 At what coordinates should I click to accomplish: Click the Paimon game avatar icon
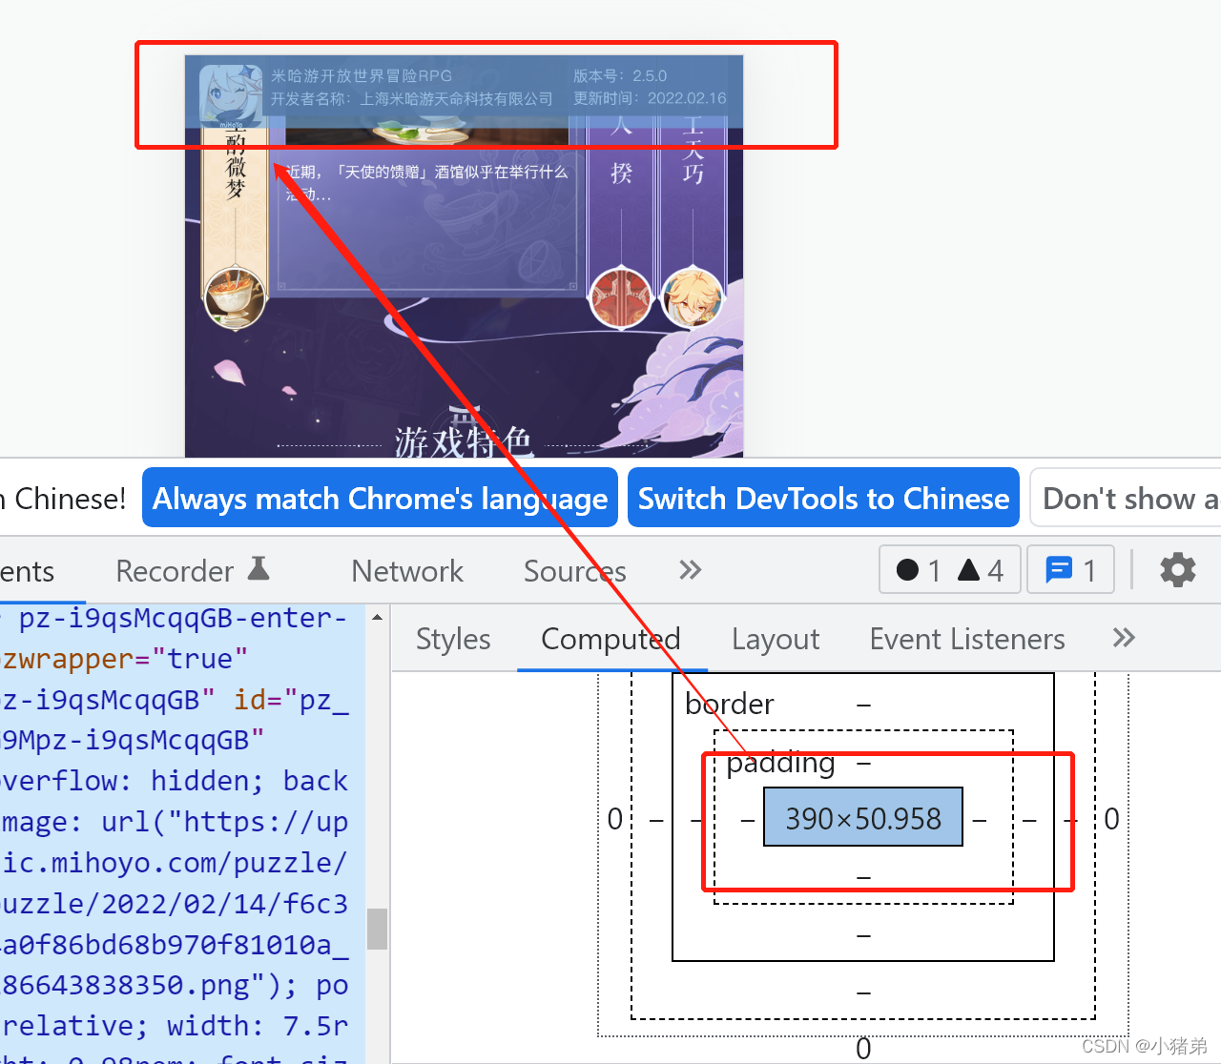click(x=231, y=93)
